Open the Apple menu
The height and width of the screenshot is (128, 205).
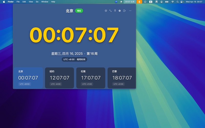pyautogui.click(x=4, y=2)
